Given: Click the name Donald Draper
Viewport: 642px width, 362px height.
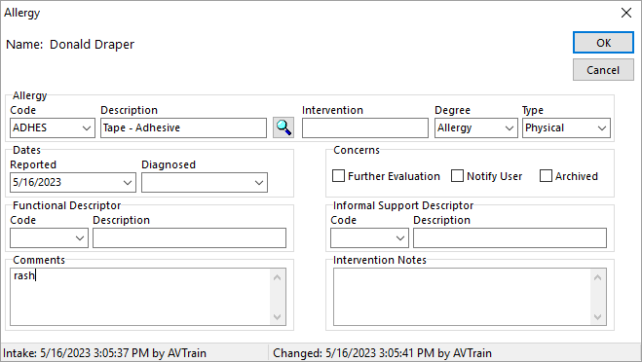Looking at the screenshot, I should click(x=92, y=44).
